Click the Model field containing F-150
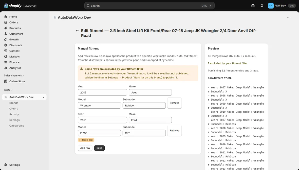 pos(99,133)
